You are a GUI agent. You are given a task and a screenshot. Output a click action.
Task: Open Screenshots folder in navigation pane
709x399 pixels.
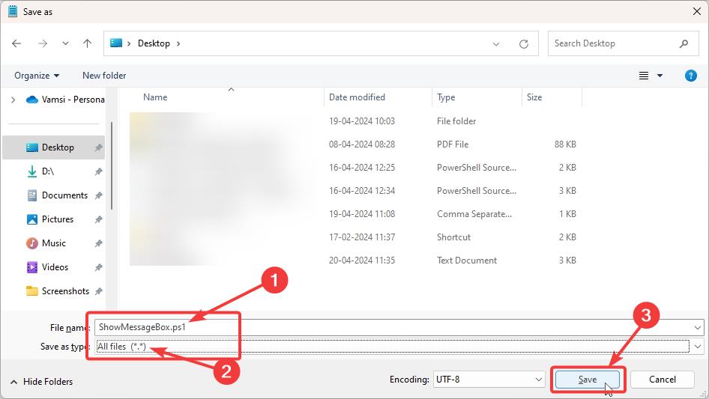click(x=65, y=291)
